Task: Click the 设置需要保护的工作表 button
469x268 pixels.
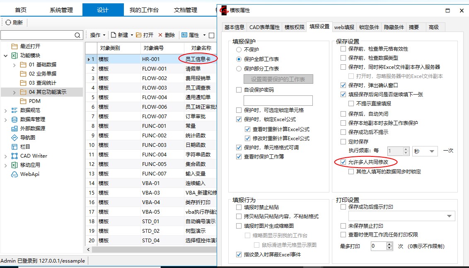Action: [278, 79]
